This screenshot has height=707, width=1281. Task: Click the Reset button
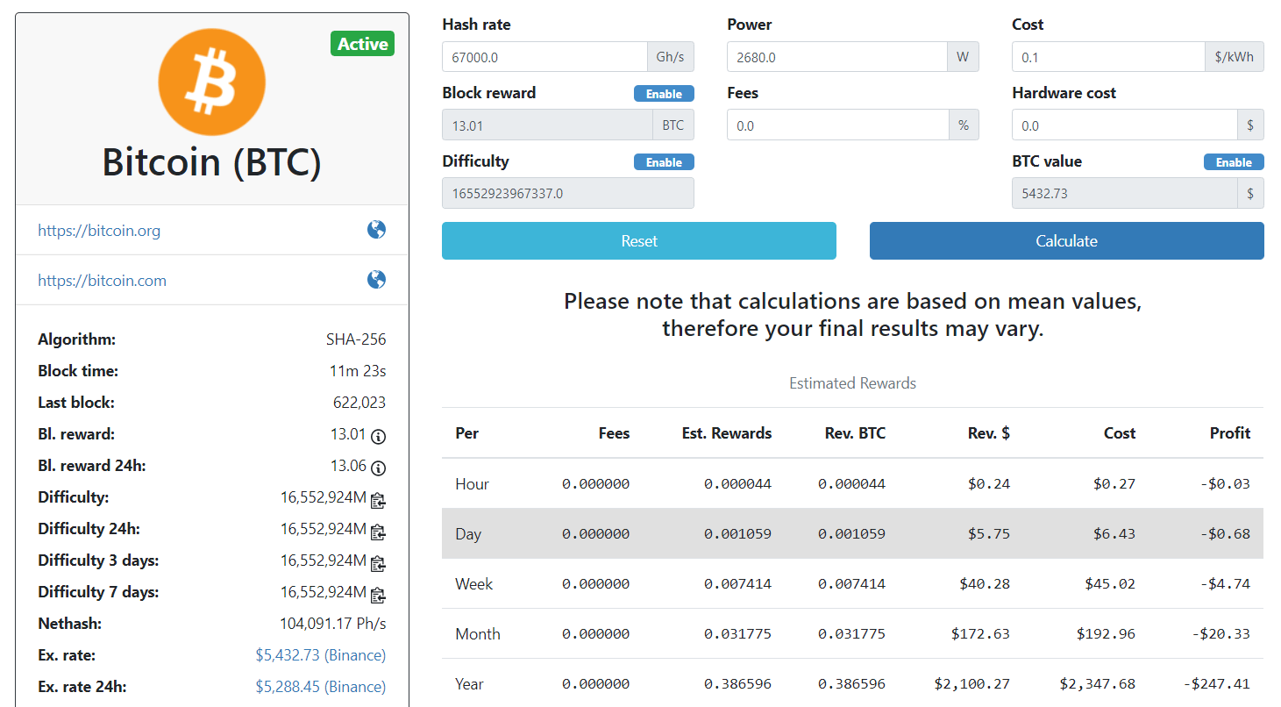638,240
